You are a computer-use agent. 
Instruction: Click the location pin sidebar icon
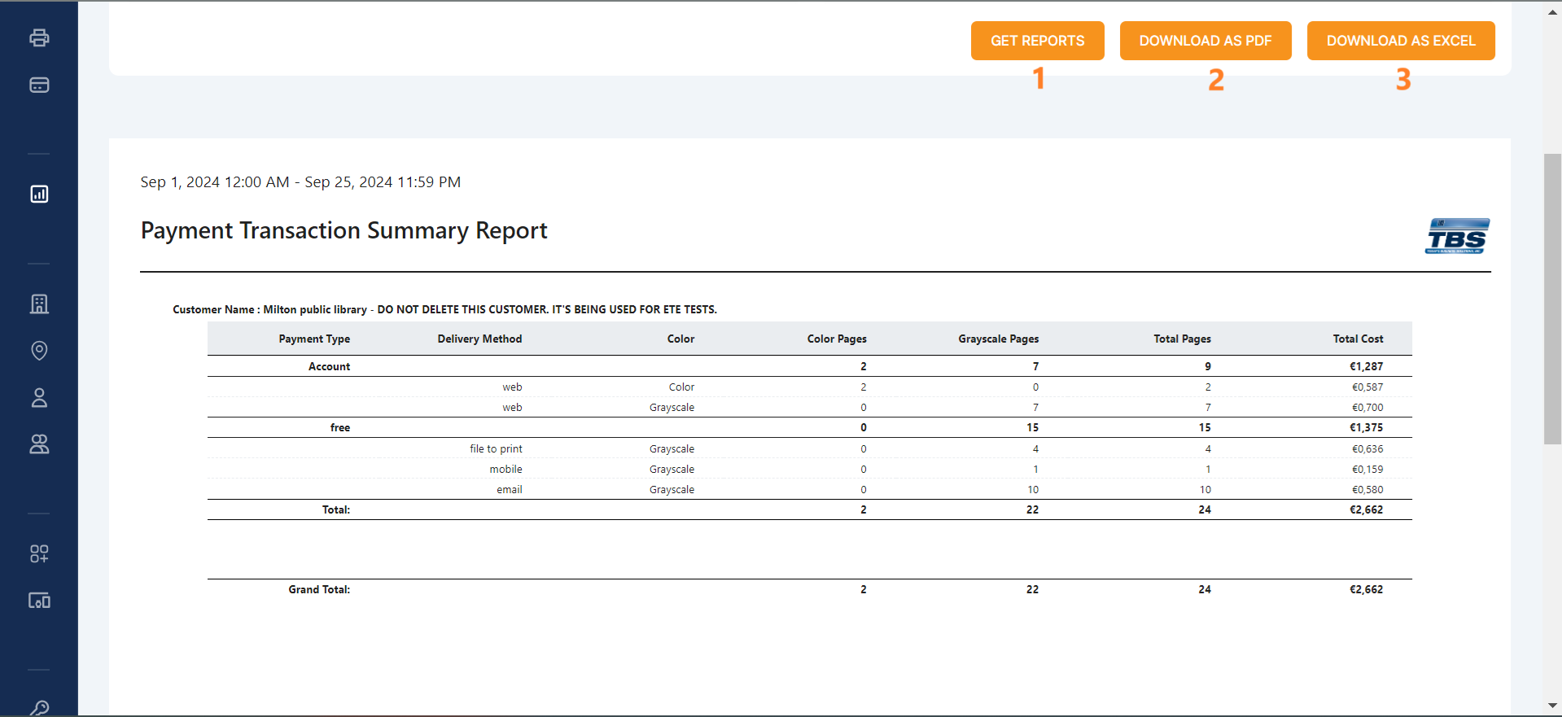[x=39, y=350]
